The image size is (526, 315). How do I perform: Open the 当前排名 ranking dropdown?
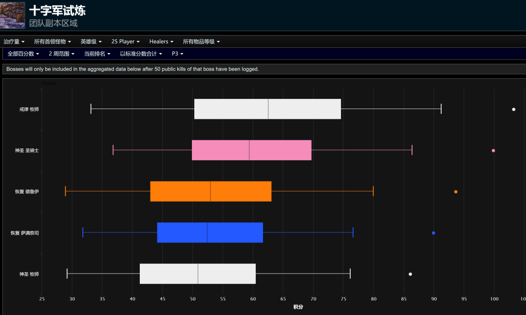tap(97, 54)
